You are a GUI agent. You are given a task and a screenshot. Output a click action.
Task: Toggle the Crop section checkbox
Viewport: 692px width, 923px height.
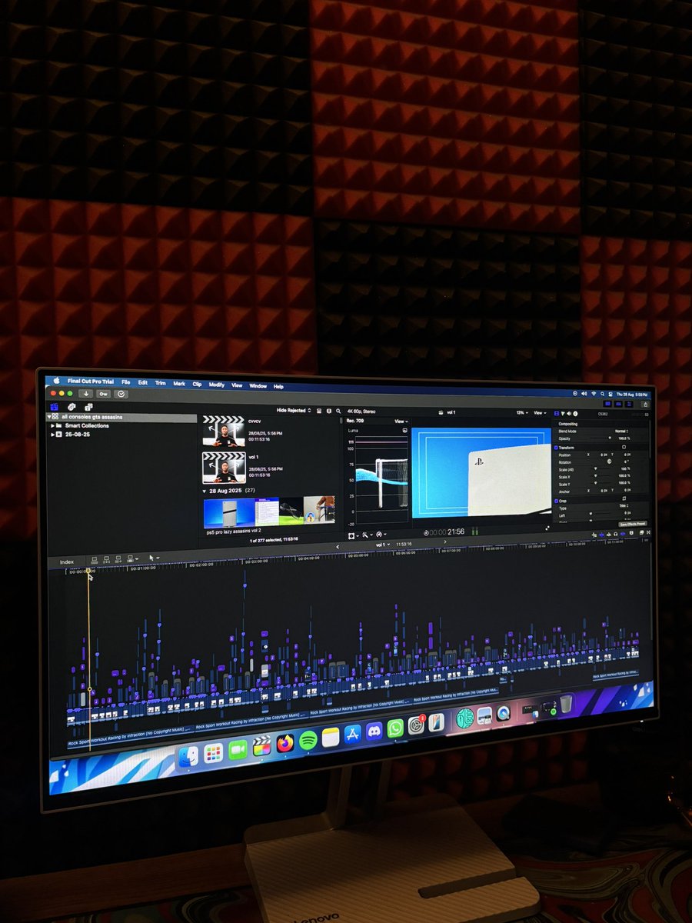pyautogui.click(x=557, y=501)
